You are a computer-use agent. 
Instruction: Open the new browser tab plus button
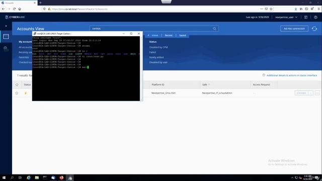click(40, 3)
